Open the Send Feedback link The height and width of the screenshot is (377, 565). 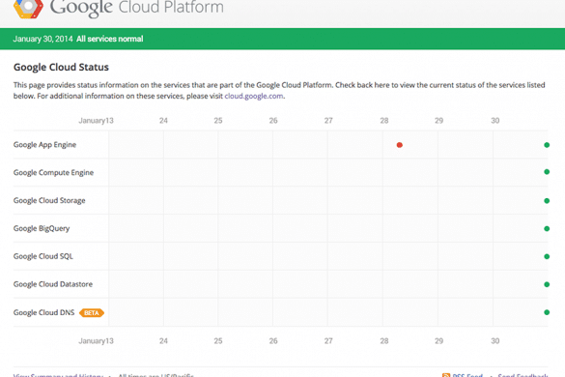(x=523, y=375)
